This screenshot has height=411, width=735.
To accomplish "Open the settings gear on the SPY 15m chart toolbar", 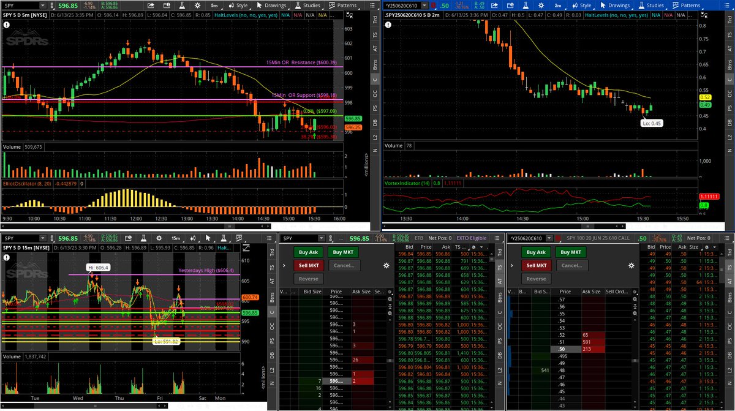I will pos(159,238).
